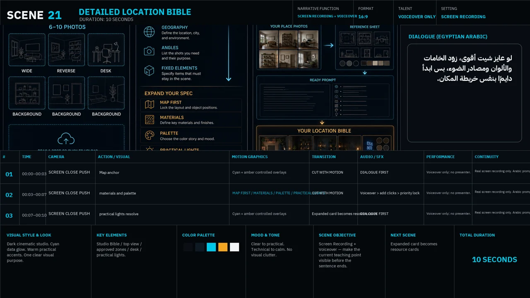The width and height of the screenshot is (530, 298).
Task: Open the Map First map icon
Action: coord(149,105)
